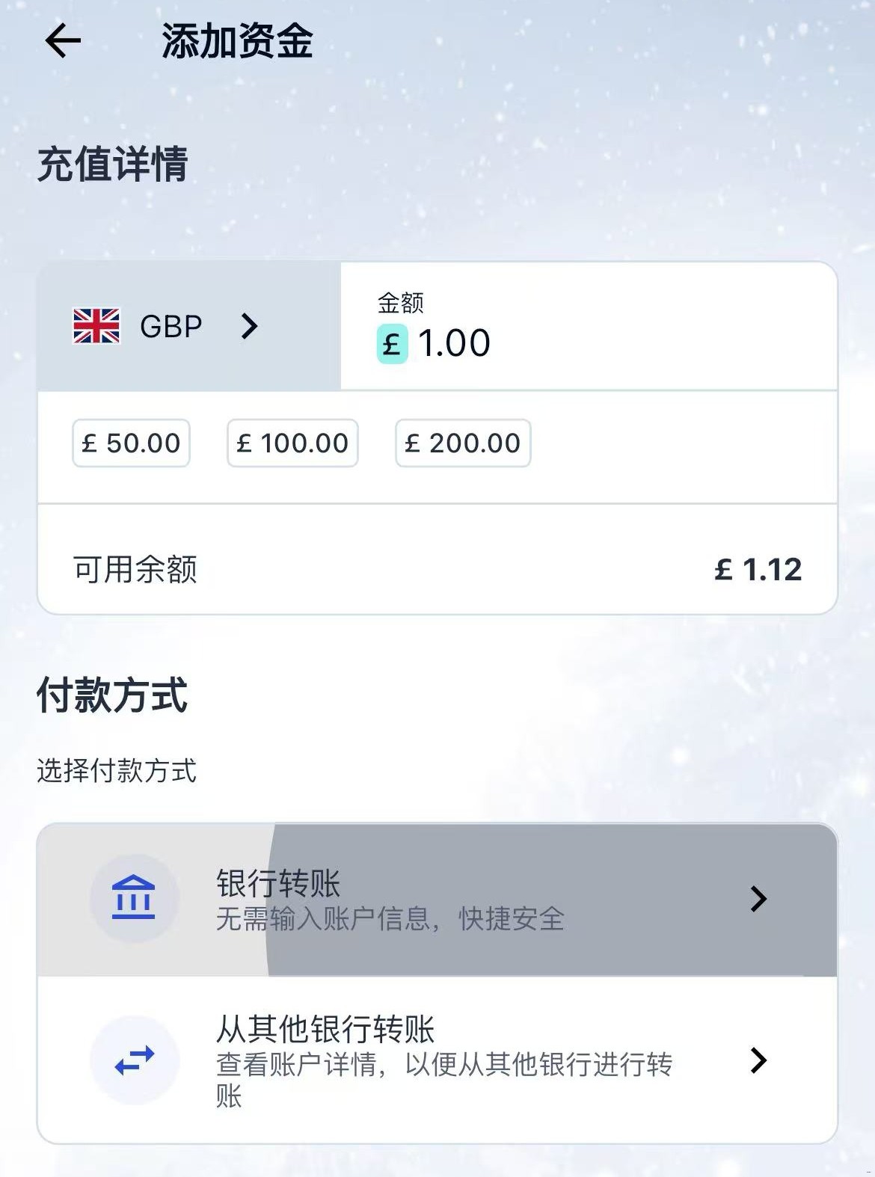Viewport: 875px width, 1177px height.
Task: Select the £50.00 preset amount
Action: click(x=130, y=443)
